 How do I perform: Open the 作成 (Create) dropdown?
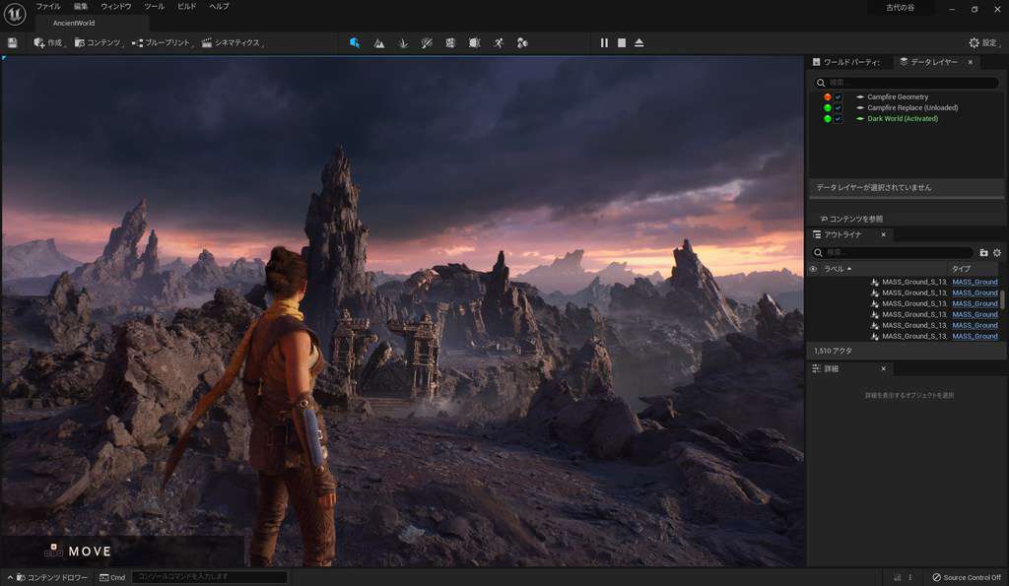[49, 43]
